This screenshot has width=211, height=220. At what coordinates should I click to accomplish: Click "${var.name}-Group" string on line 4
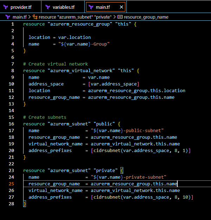tap(84, 44)
